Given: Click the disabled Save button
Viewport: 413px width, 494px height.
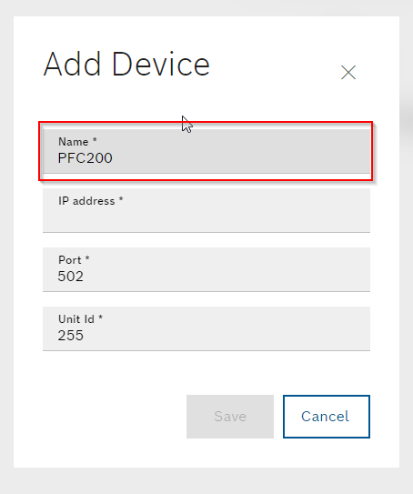Looking at the screenshot, I should (x=230, y=417).
